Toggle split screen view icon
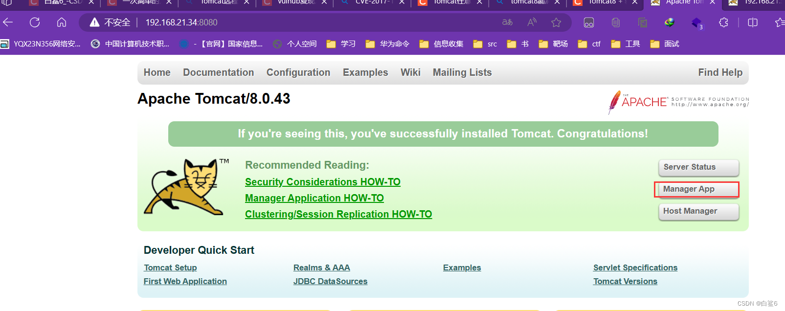 [753, 22]
